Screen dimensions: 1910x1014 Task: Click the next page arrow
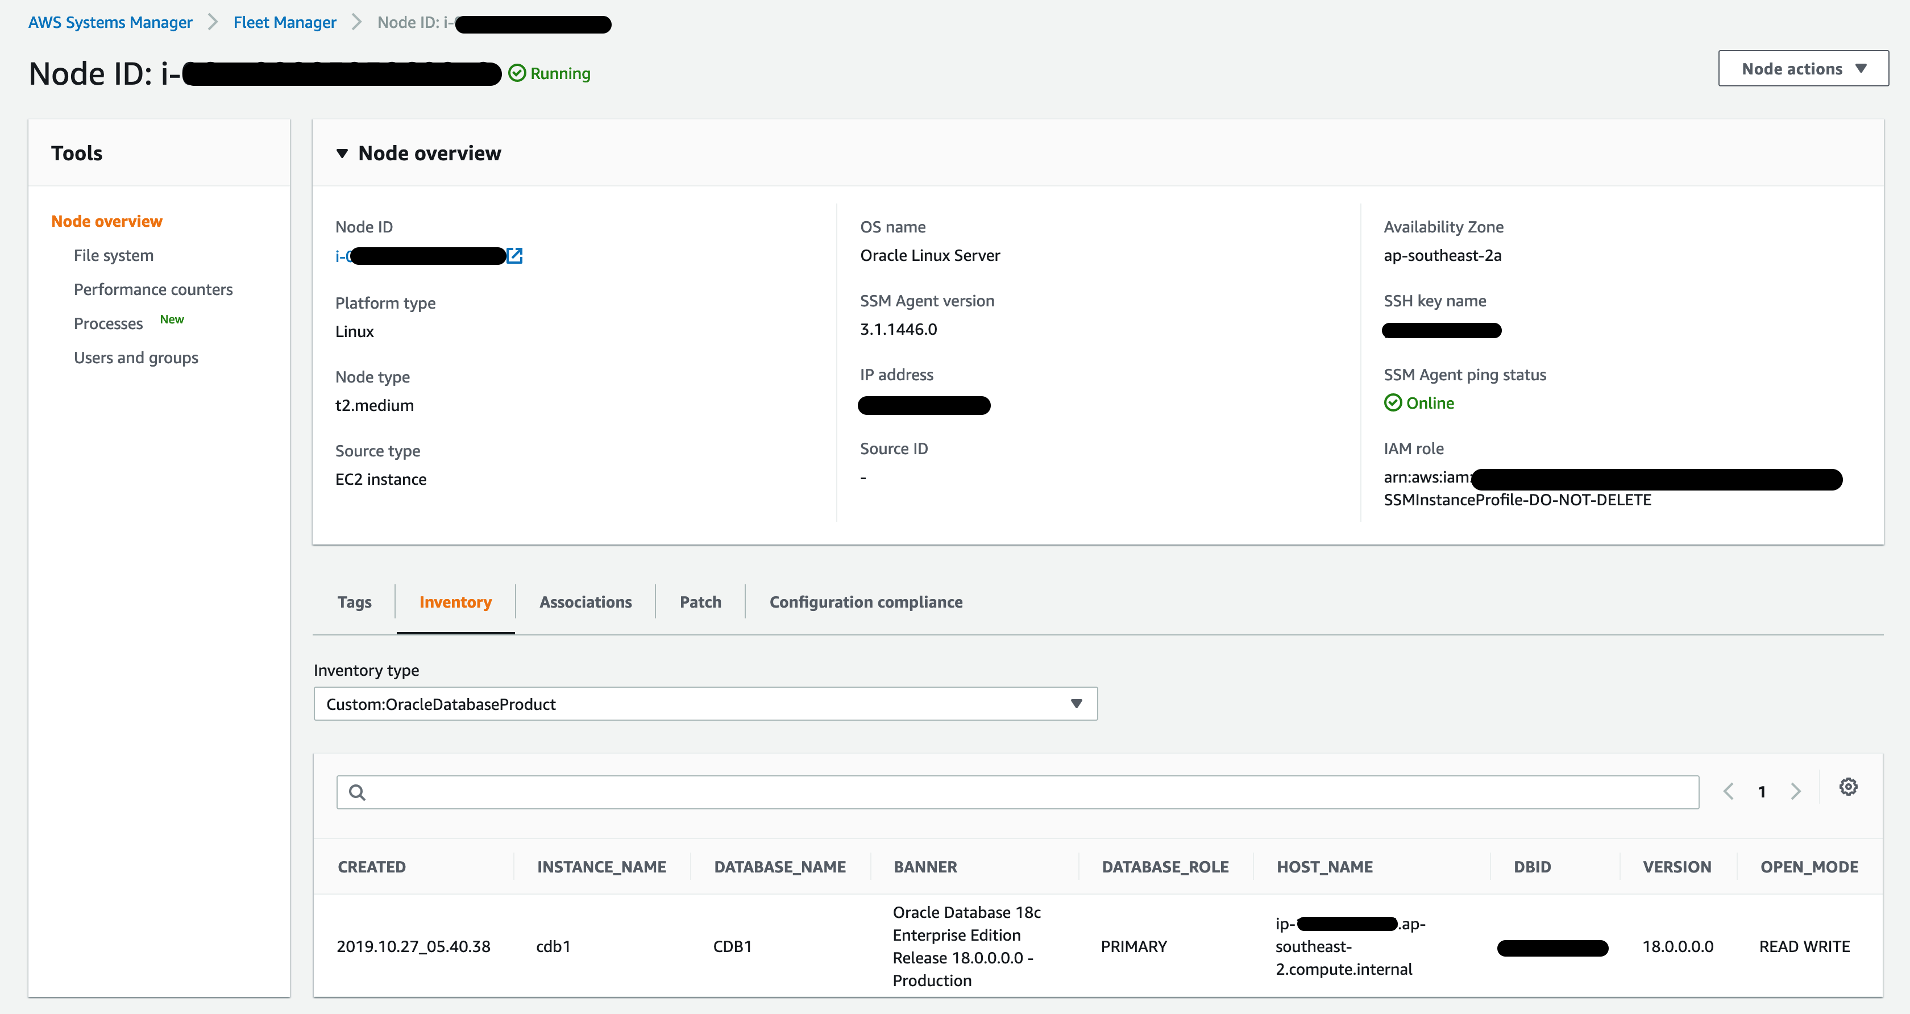(1795, 791)
